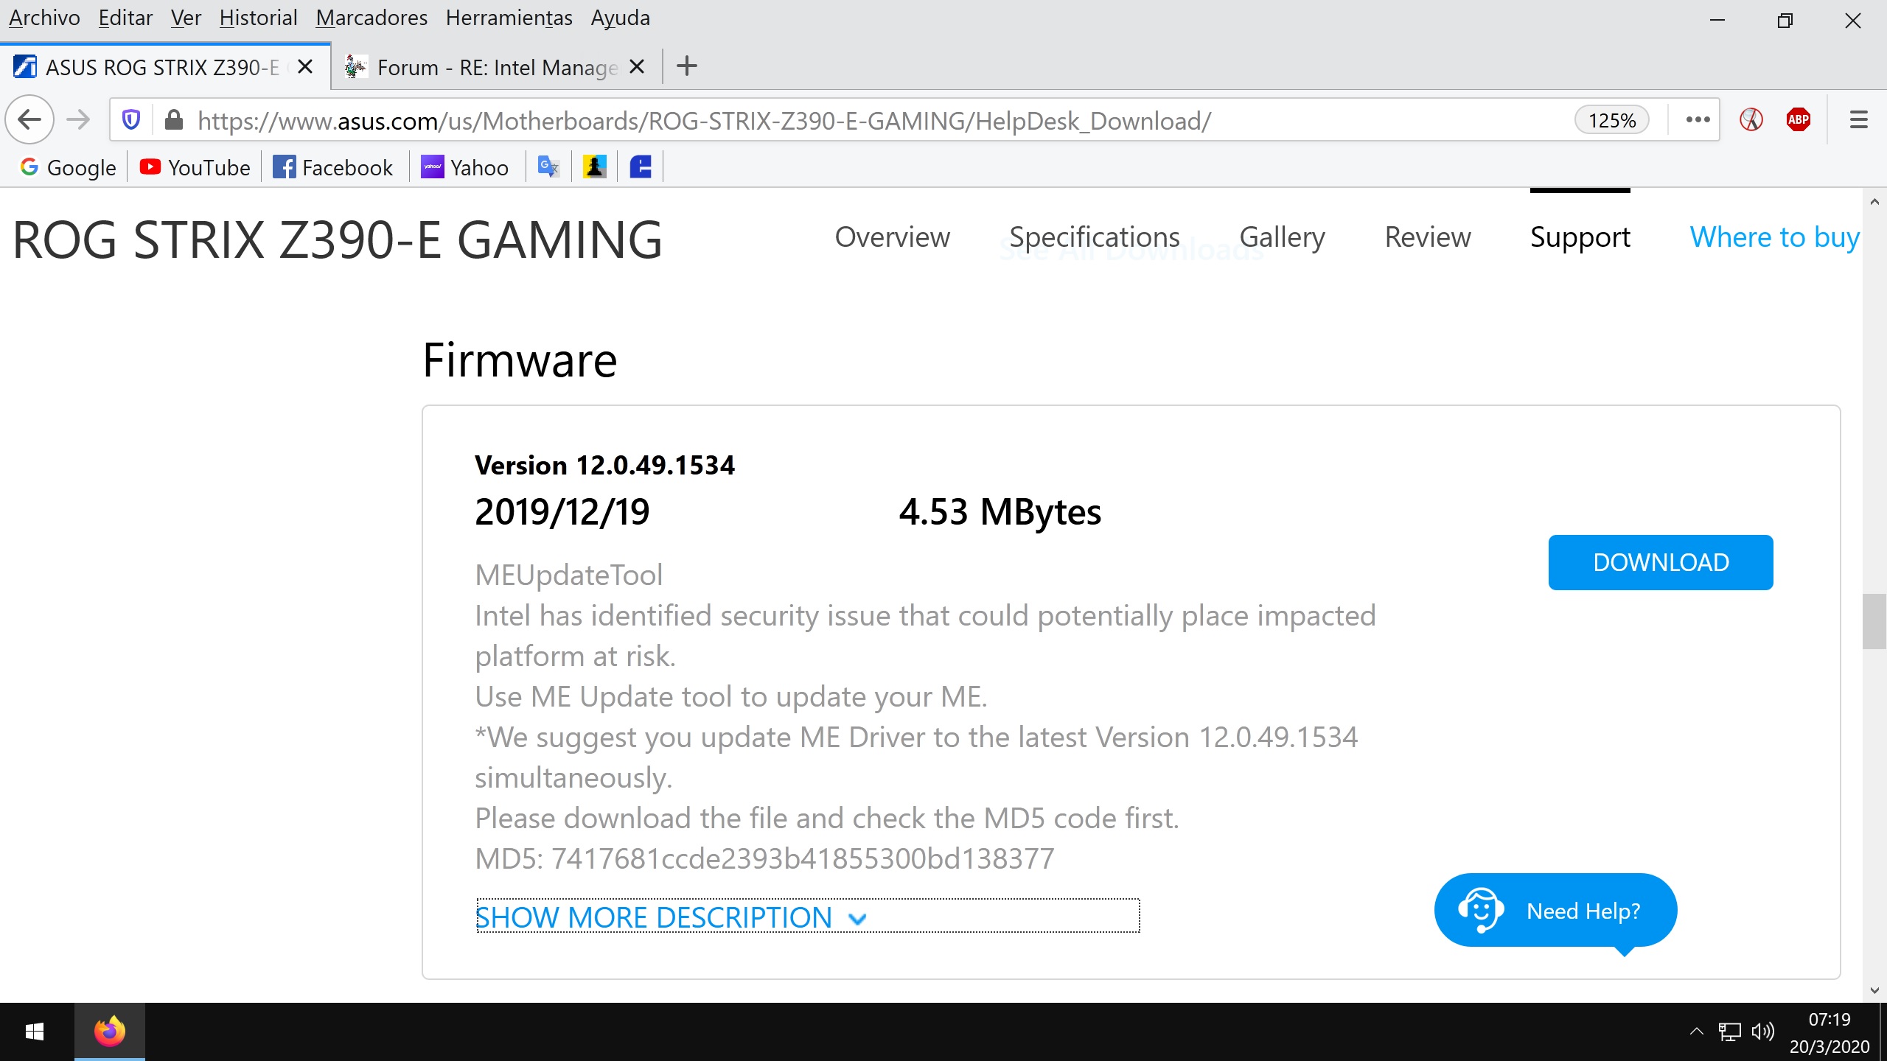This screenshot has height=1061, width=1887.
Task: Close the ASUS ROG STRIX tab
Action: pyautogui.click(x=305, y=67)
